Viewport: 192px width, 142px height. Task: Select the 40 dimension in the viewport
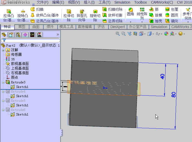[x=162, y=76]
